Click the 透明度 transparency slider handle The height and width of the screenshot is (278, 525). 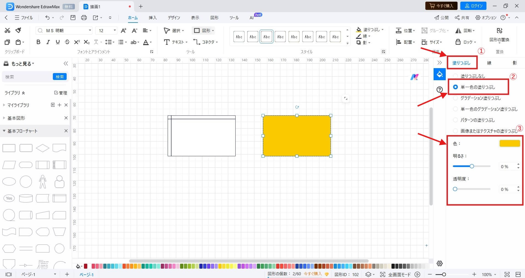point(455,189)
